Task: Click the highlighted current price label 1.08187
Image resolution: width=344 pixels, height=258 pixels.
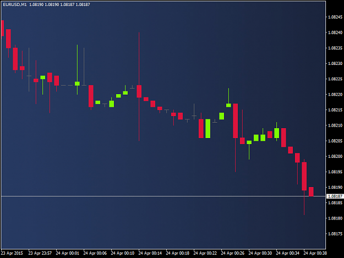Action: tap(335, 196)
